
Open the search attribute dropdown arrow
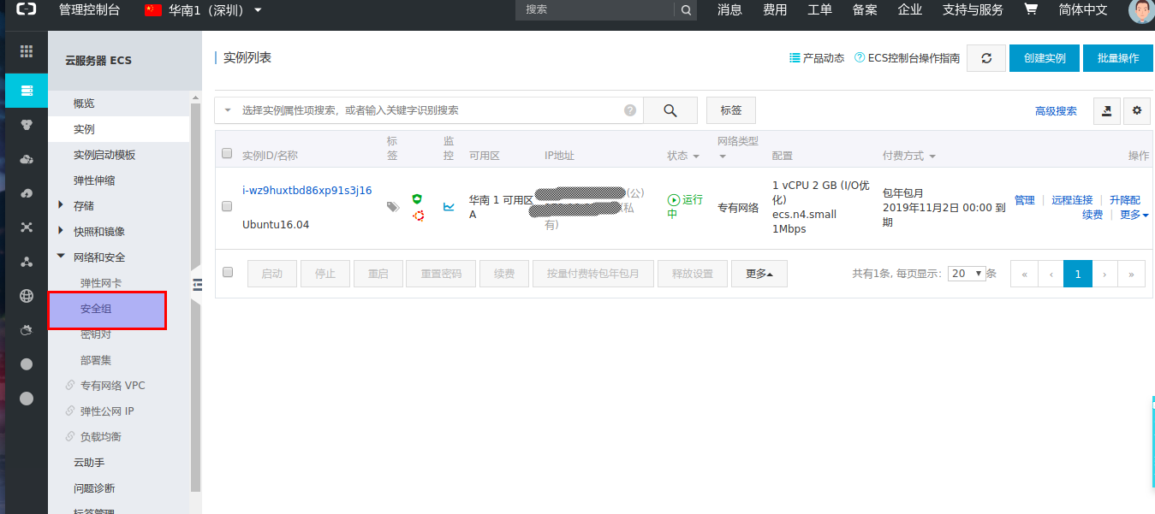pyautogui.click(x=229, y=110)
